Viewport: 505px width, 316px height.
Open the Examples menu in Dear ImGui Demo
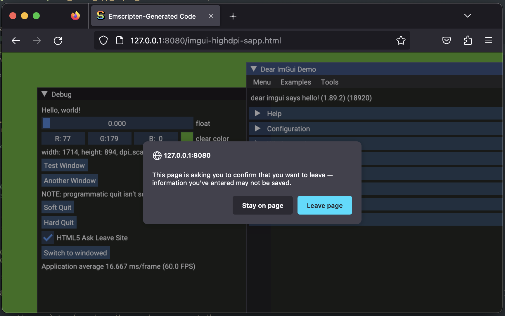[x=295, y=82]
